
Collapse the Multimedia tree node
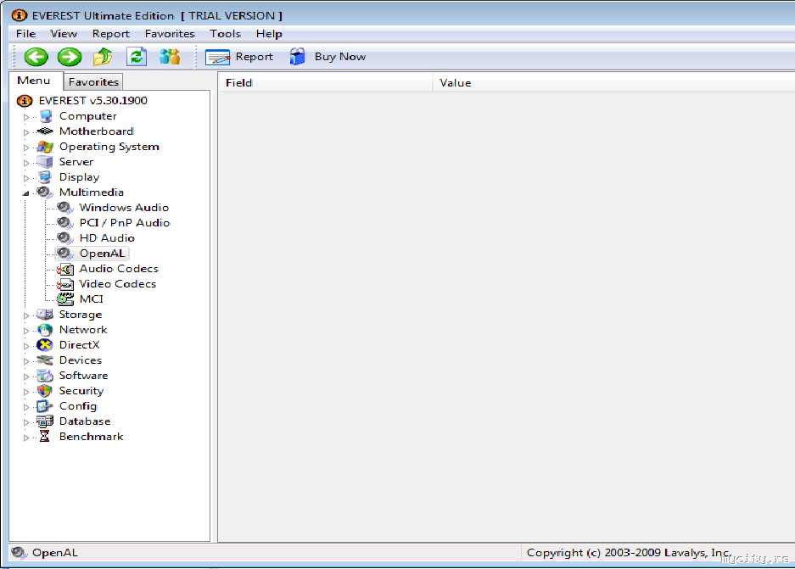25,193
